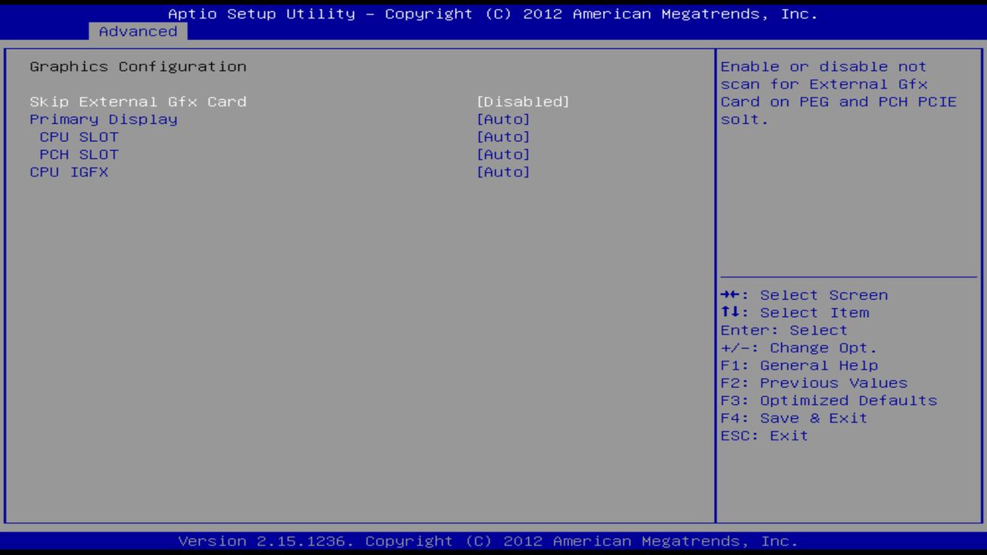Image resolution: width=987 pixels, height=555 pixels.
Task: Click F1 General Help entry
Action: pyautogui.click(x=799, y=365)
